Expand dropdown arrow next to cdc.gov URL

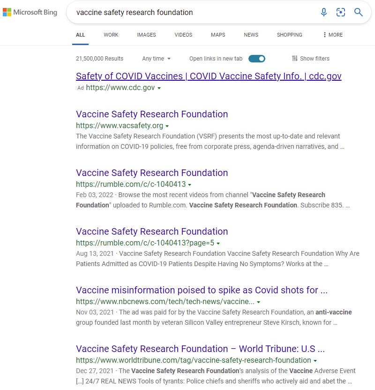[x=159, y=88]
